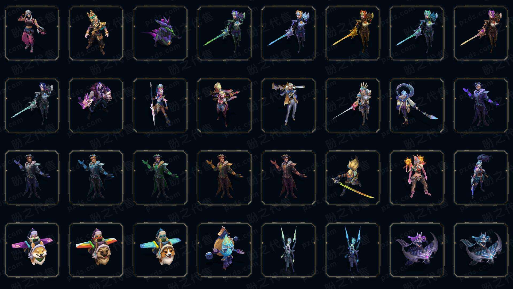Select purple-coated gentleman in top hat

[x=481, y=105]
